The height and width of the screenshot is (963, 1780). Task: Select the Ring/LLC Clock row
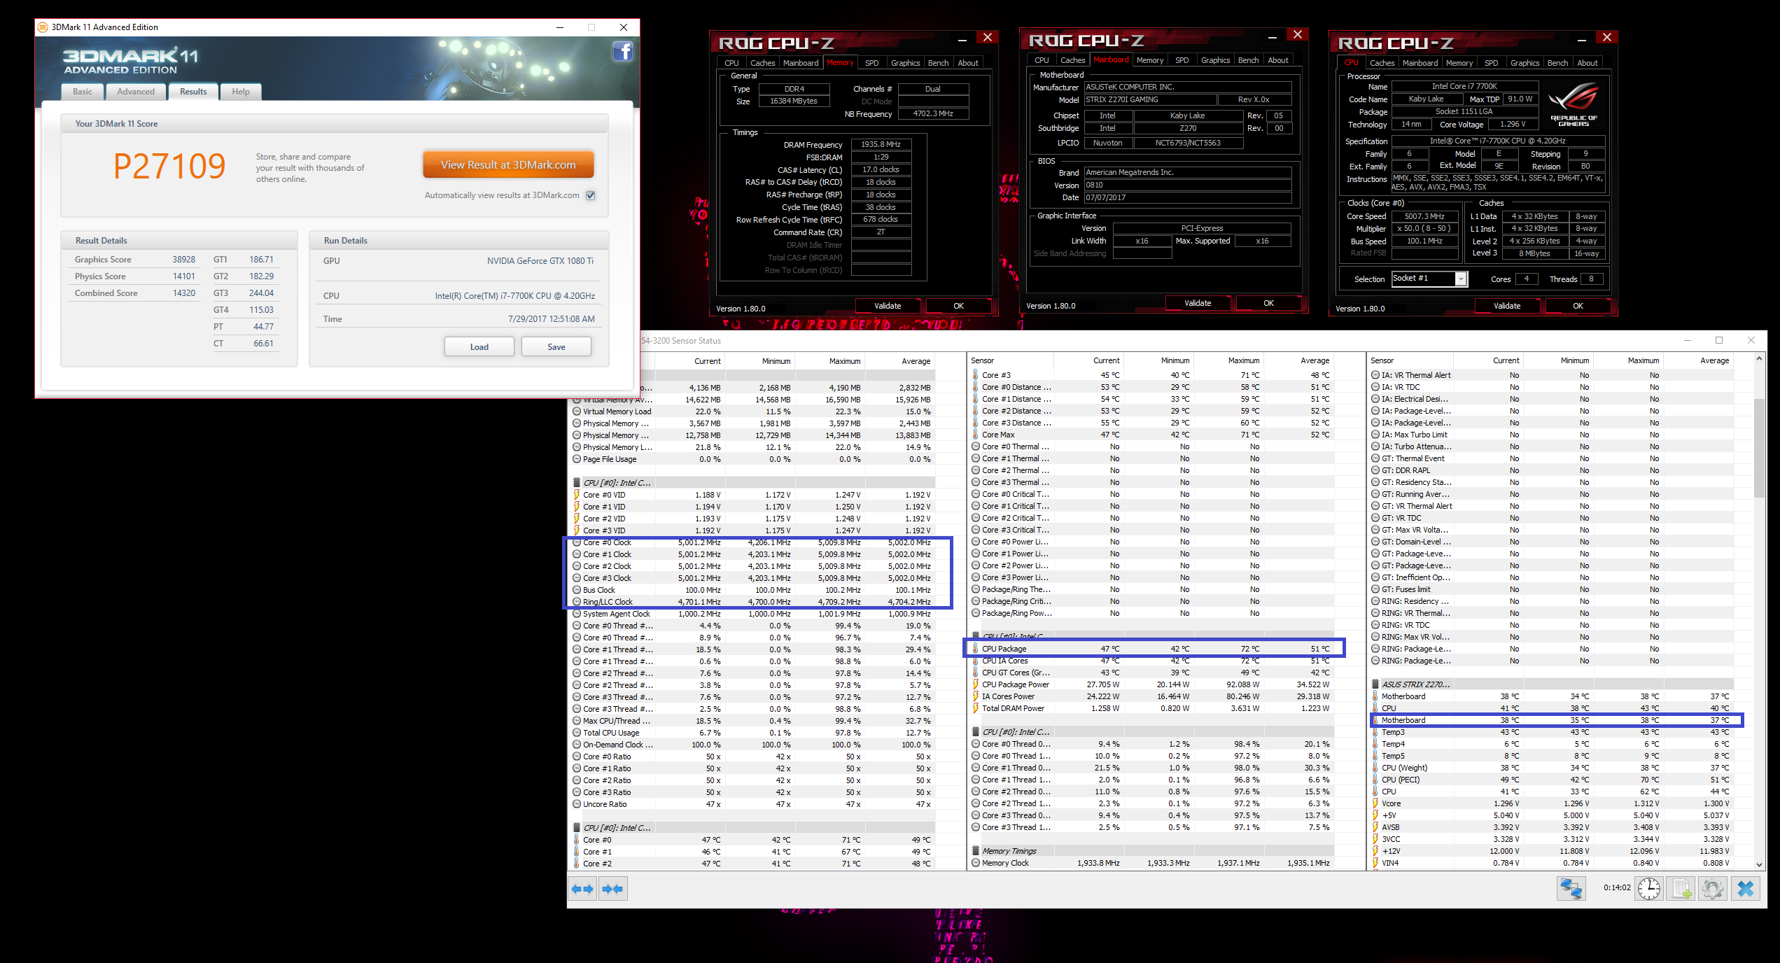click(753, 602)
